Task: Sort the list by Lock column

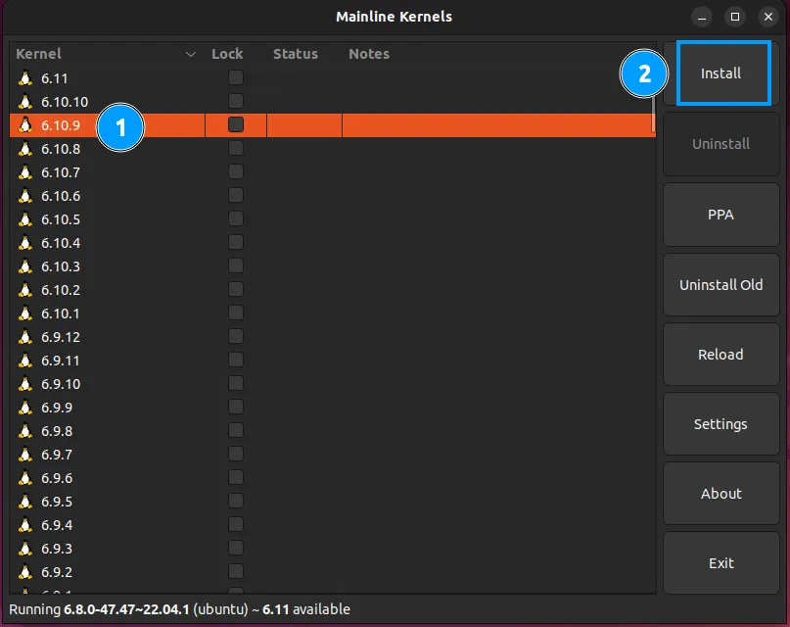Action: pyautogui.click(x=227, y=54)
